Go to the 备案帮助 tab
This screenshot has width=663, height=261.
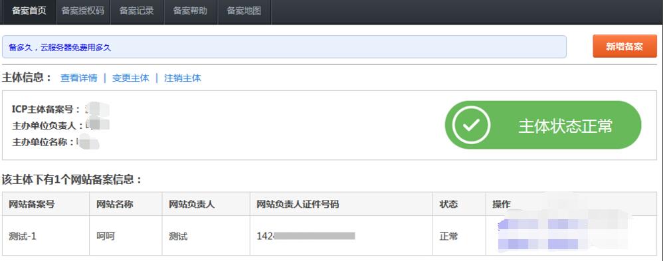(x=190, y=11)
